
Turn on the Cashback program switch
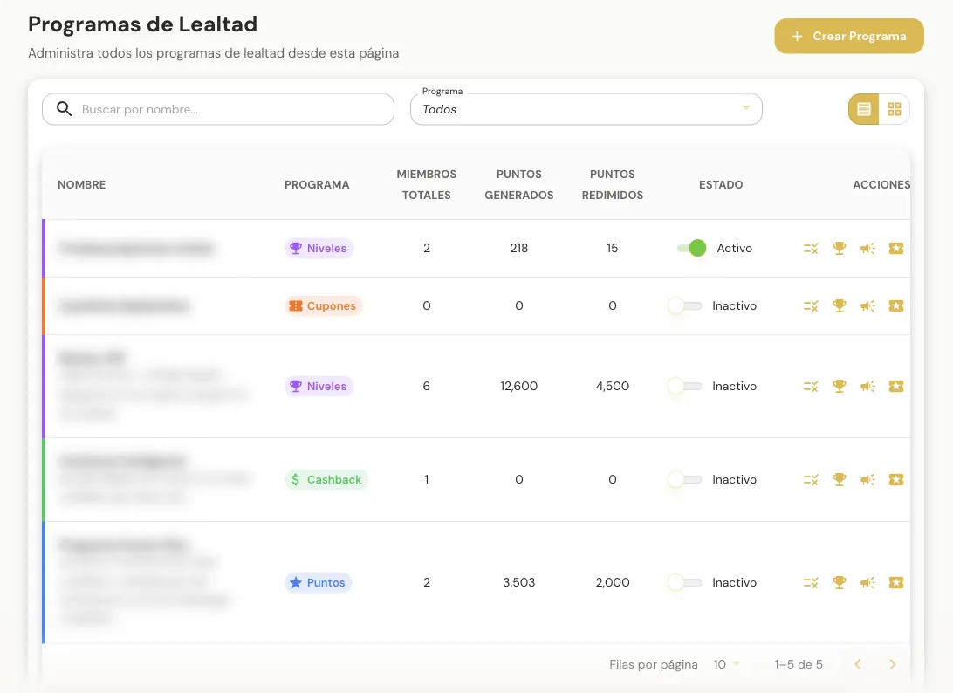tap(684, 480)
